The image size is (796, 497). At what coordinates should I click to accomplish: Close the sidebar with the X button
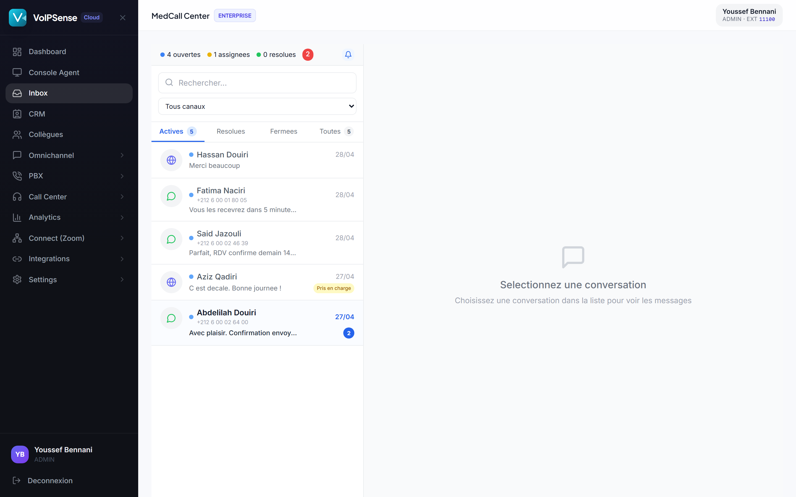pos(123,18)
